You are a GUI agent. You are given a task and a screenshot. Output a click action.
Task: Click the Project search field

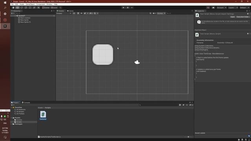pyautogui.click(x=158, y=105)
